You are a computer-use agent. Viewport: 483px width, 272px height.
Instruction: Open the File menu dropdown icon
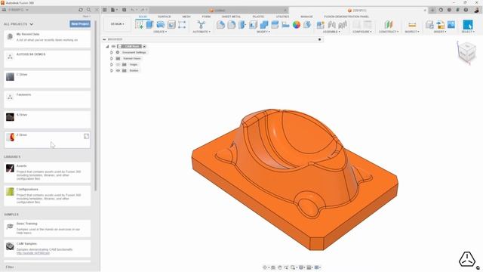114,10
